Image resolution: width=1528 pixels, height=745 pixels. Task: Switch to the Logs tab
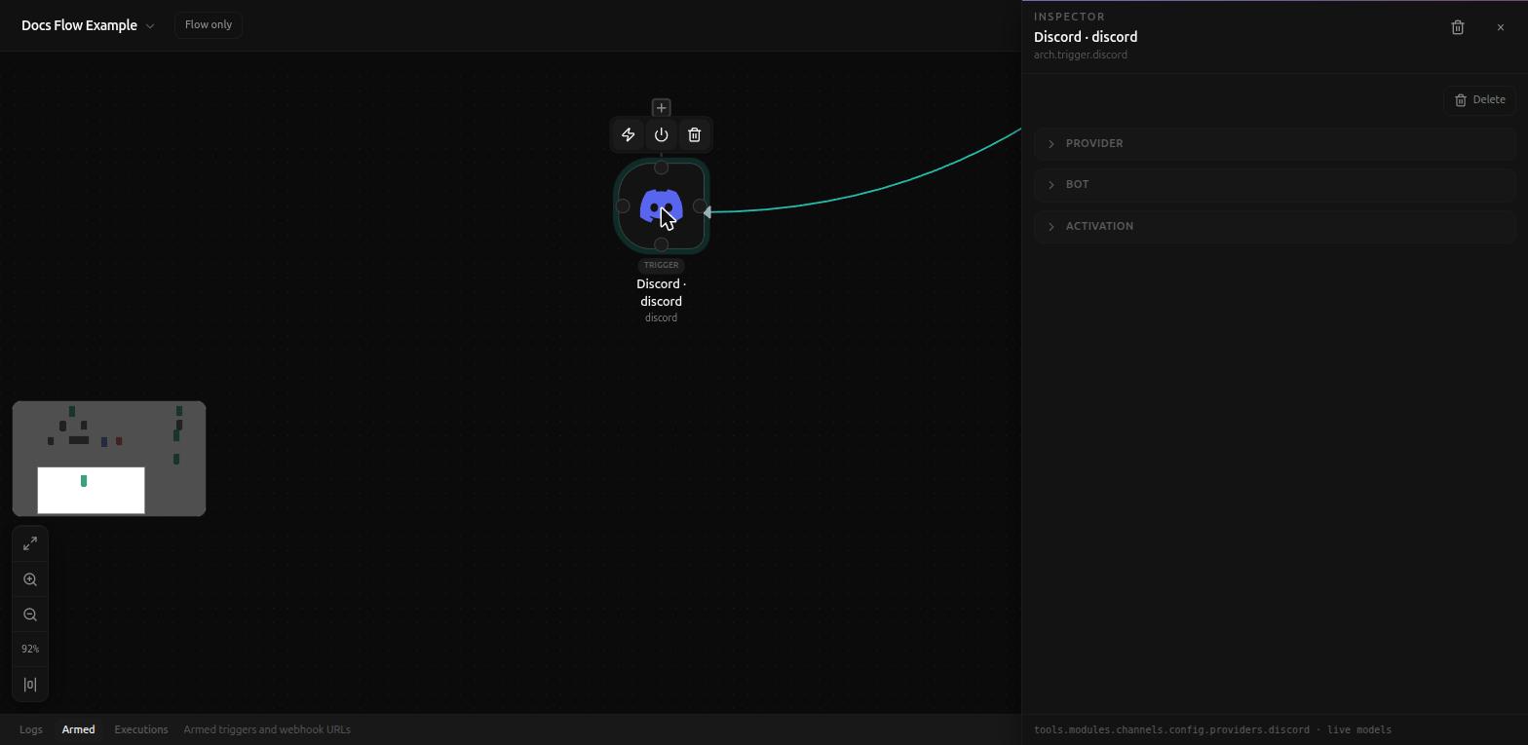(31, 729)
